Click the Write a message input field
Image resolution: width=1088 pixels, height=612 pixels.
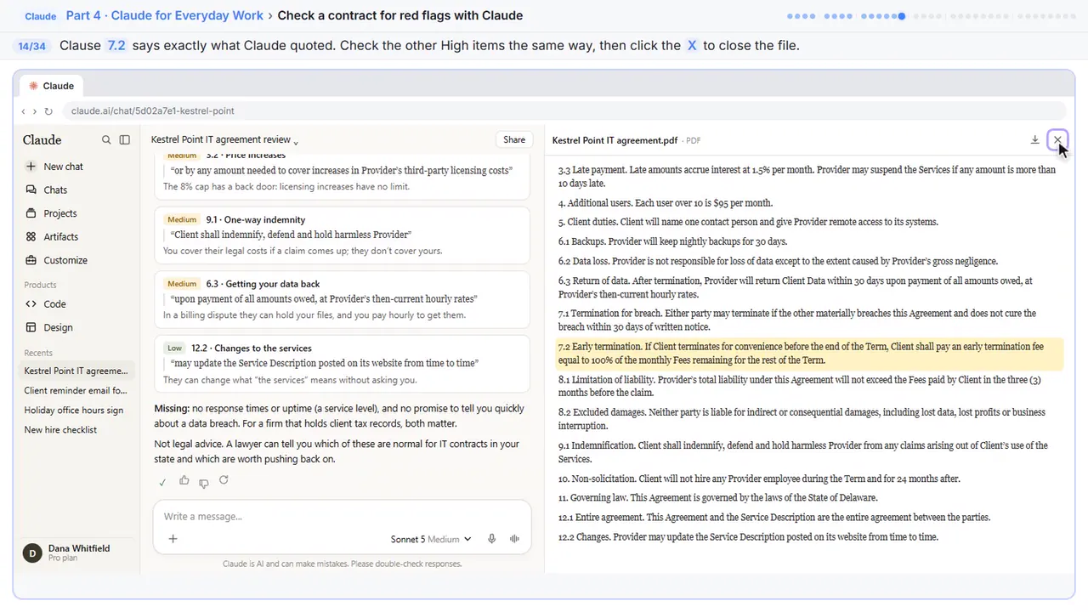point(343,516)
